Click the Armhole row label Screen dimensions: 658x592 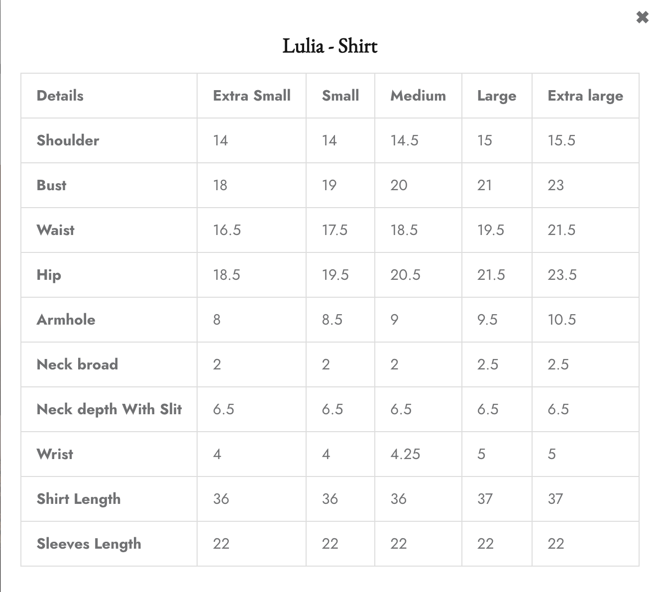tap(66, 320)
